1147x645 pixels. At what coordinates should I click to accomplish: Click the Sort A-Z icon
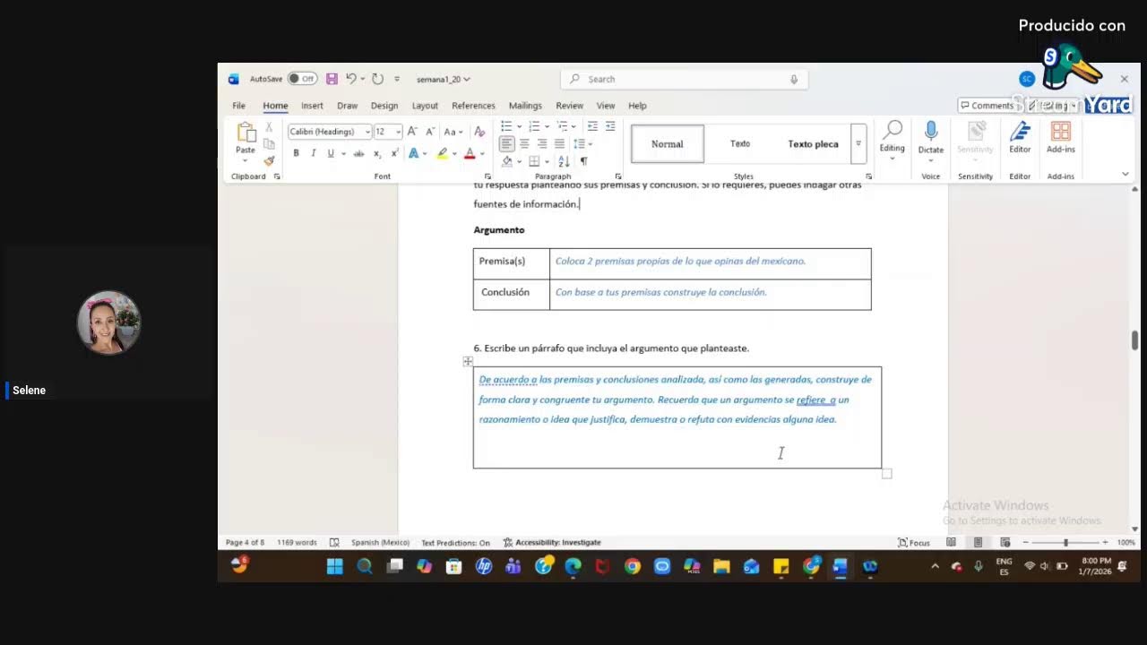point(564,161)
